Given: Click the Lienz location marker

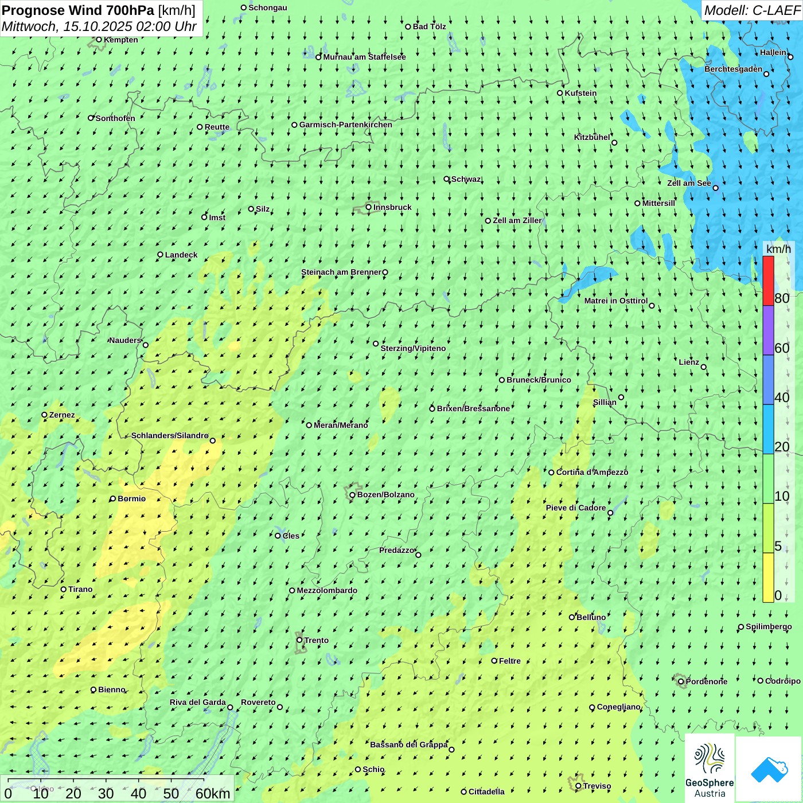Looking at the screenshot, I should point(704,367).
